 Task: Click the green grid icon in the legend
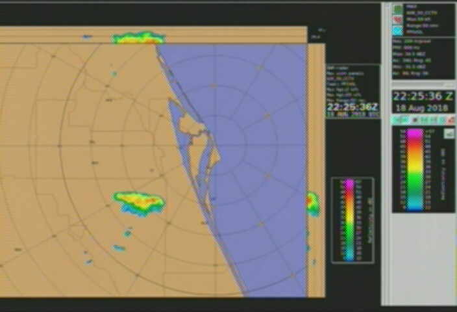click(397, 10)
